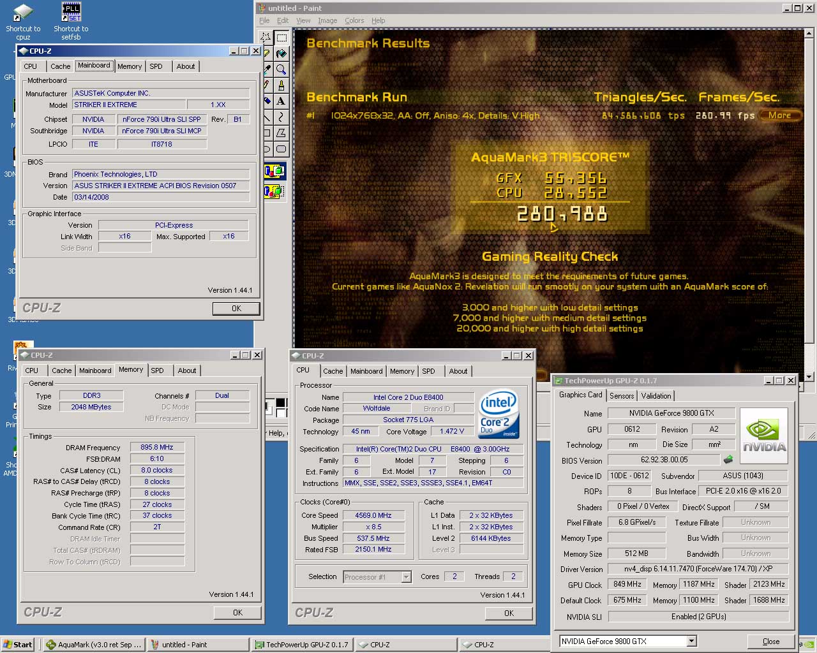
Task: Click the Paint title bar palette icon
Action: click(x=262, y=8)
